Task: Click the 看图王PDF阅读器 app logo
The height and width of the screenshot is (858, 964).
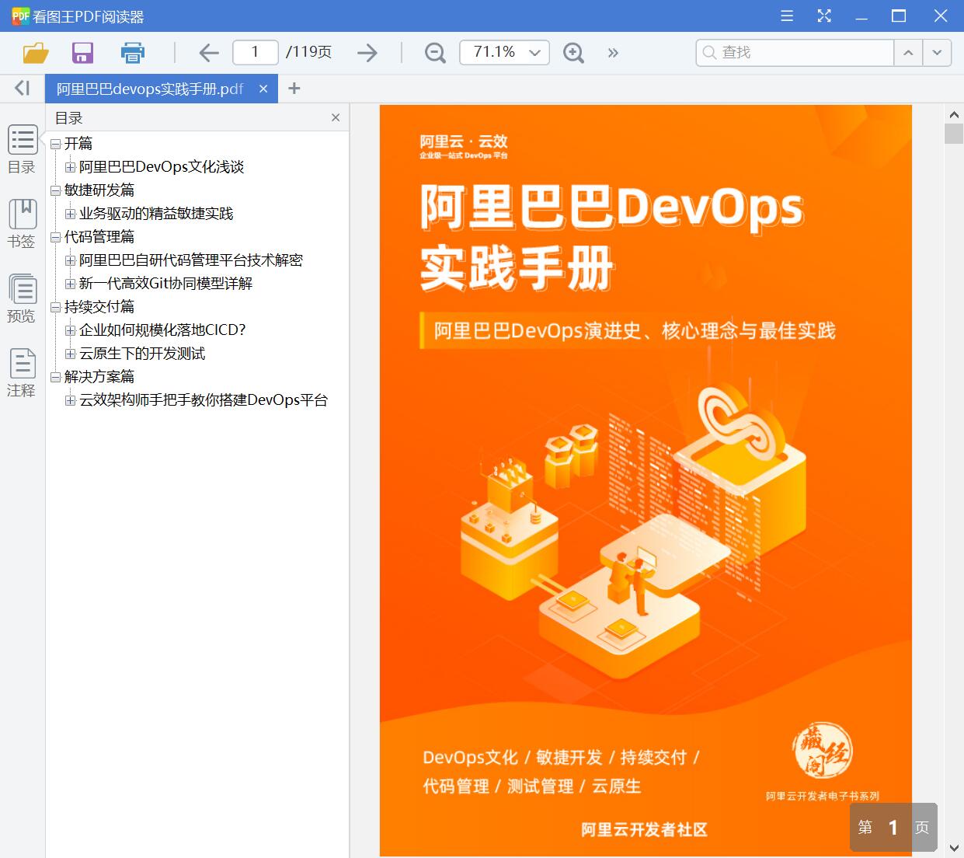Action: tap(19, 16)
